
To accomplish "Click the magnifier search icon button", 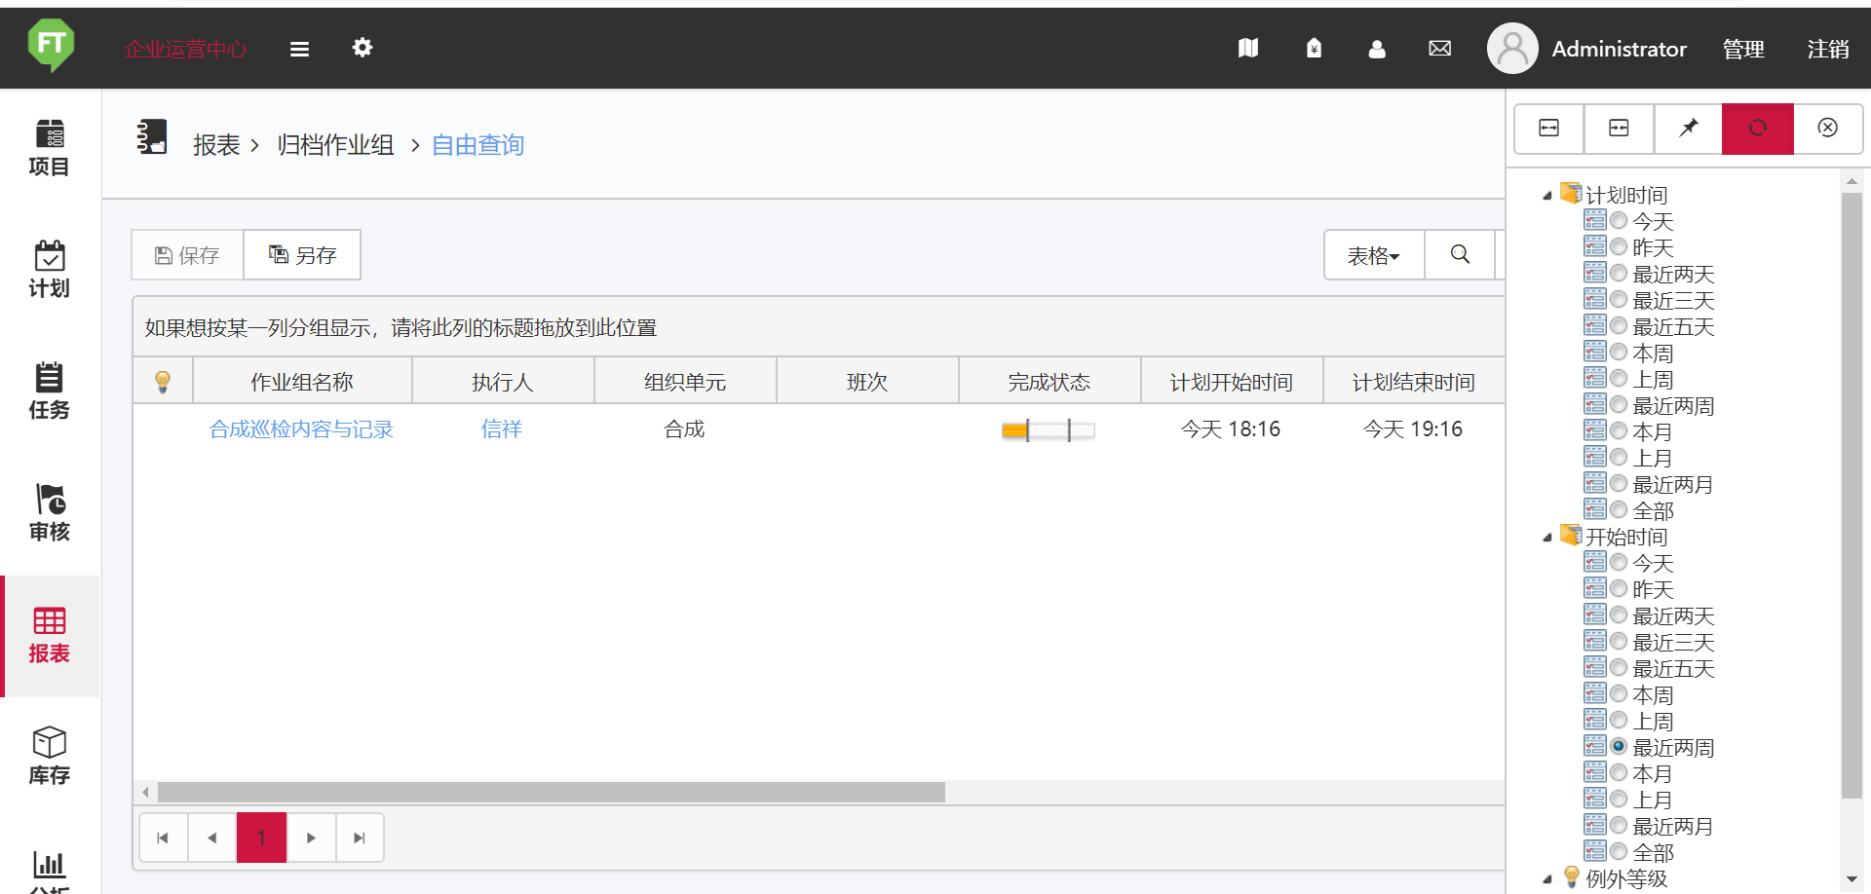I will coord(1460,255).
